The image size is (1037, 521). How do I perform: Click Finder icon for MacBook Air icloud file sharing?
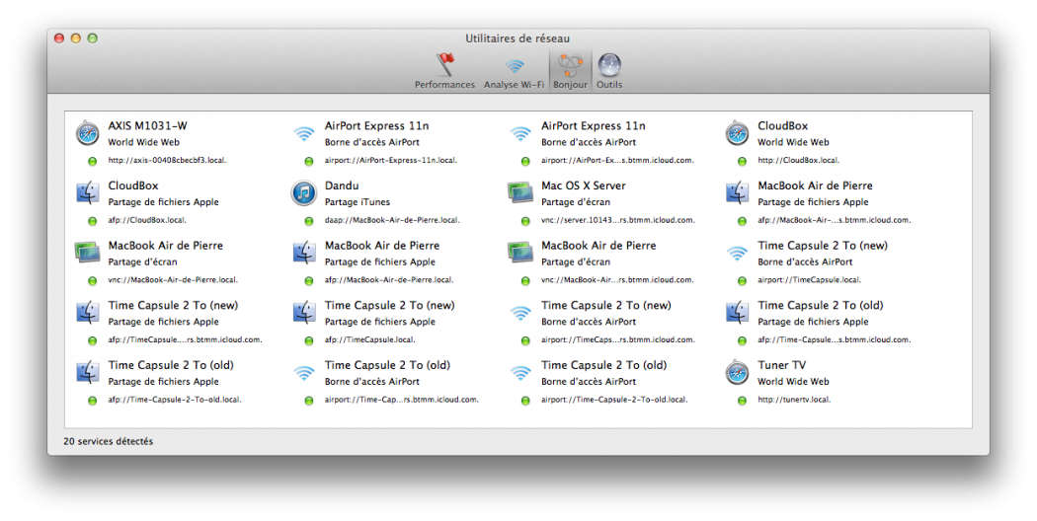[737, 193]
